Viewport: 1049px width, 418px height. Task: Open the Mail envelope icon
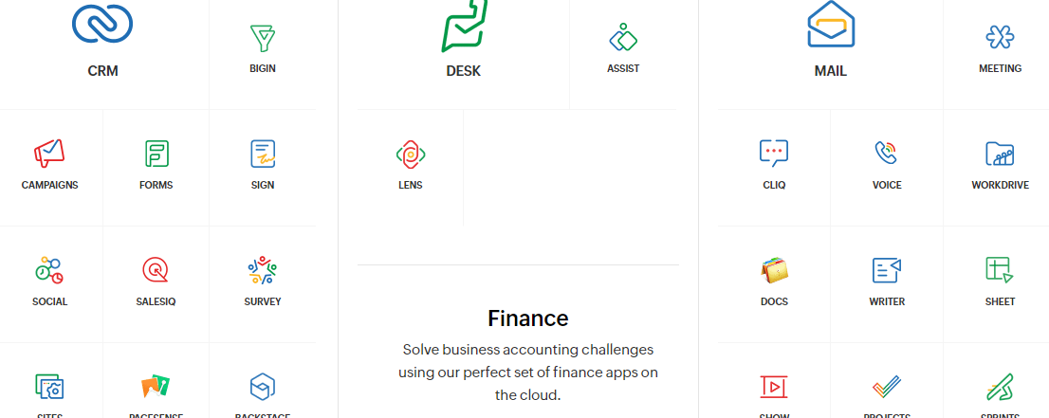(831, 25)
